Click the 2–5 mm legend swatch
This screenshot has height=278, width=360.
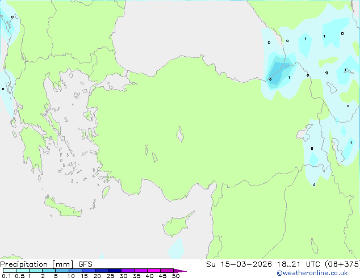tap(49, 271)
